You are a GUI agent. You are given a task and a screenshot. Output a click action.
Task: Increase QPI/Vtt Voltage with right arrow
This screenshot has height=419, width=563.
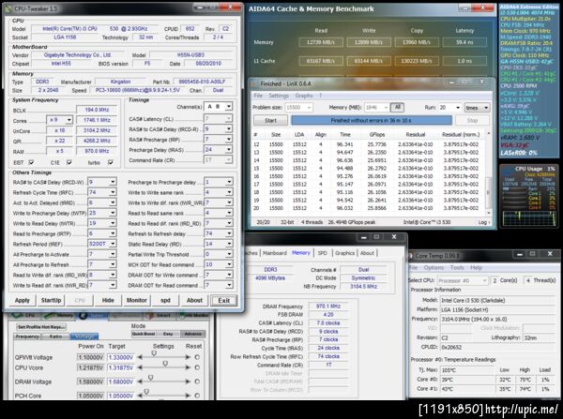coord(188,357)
